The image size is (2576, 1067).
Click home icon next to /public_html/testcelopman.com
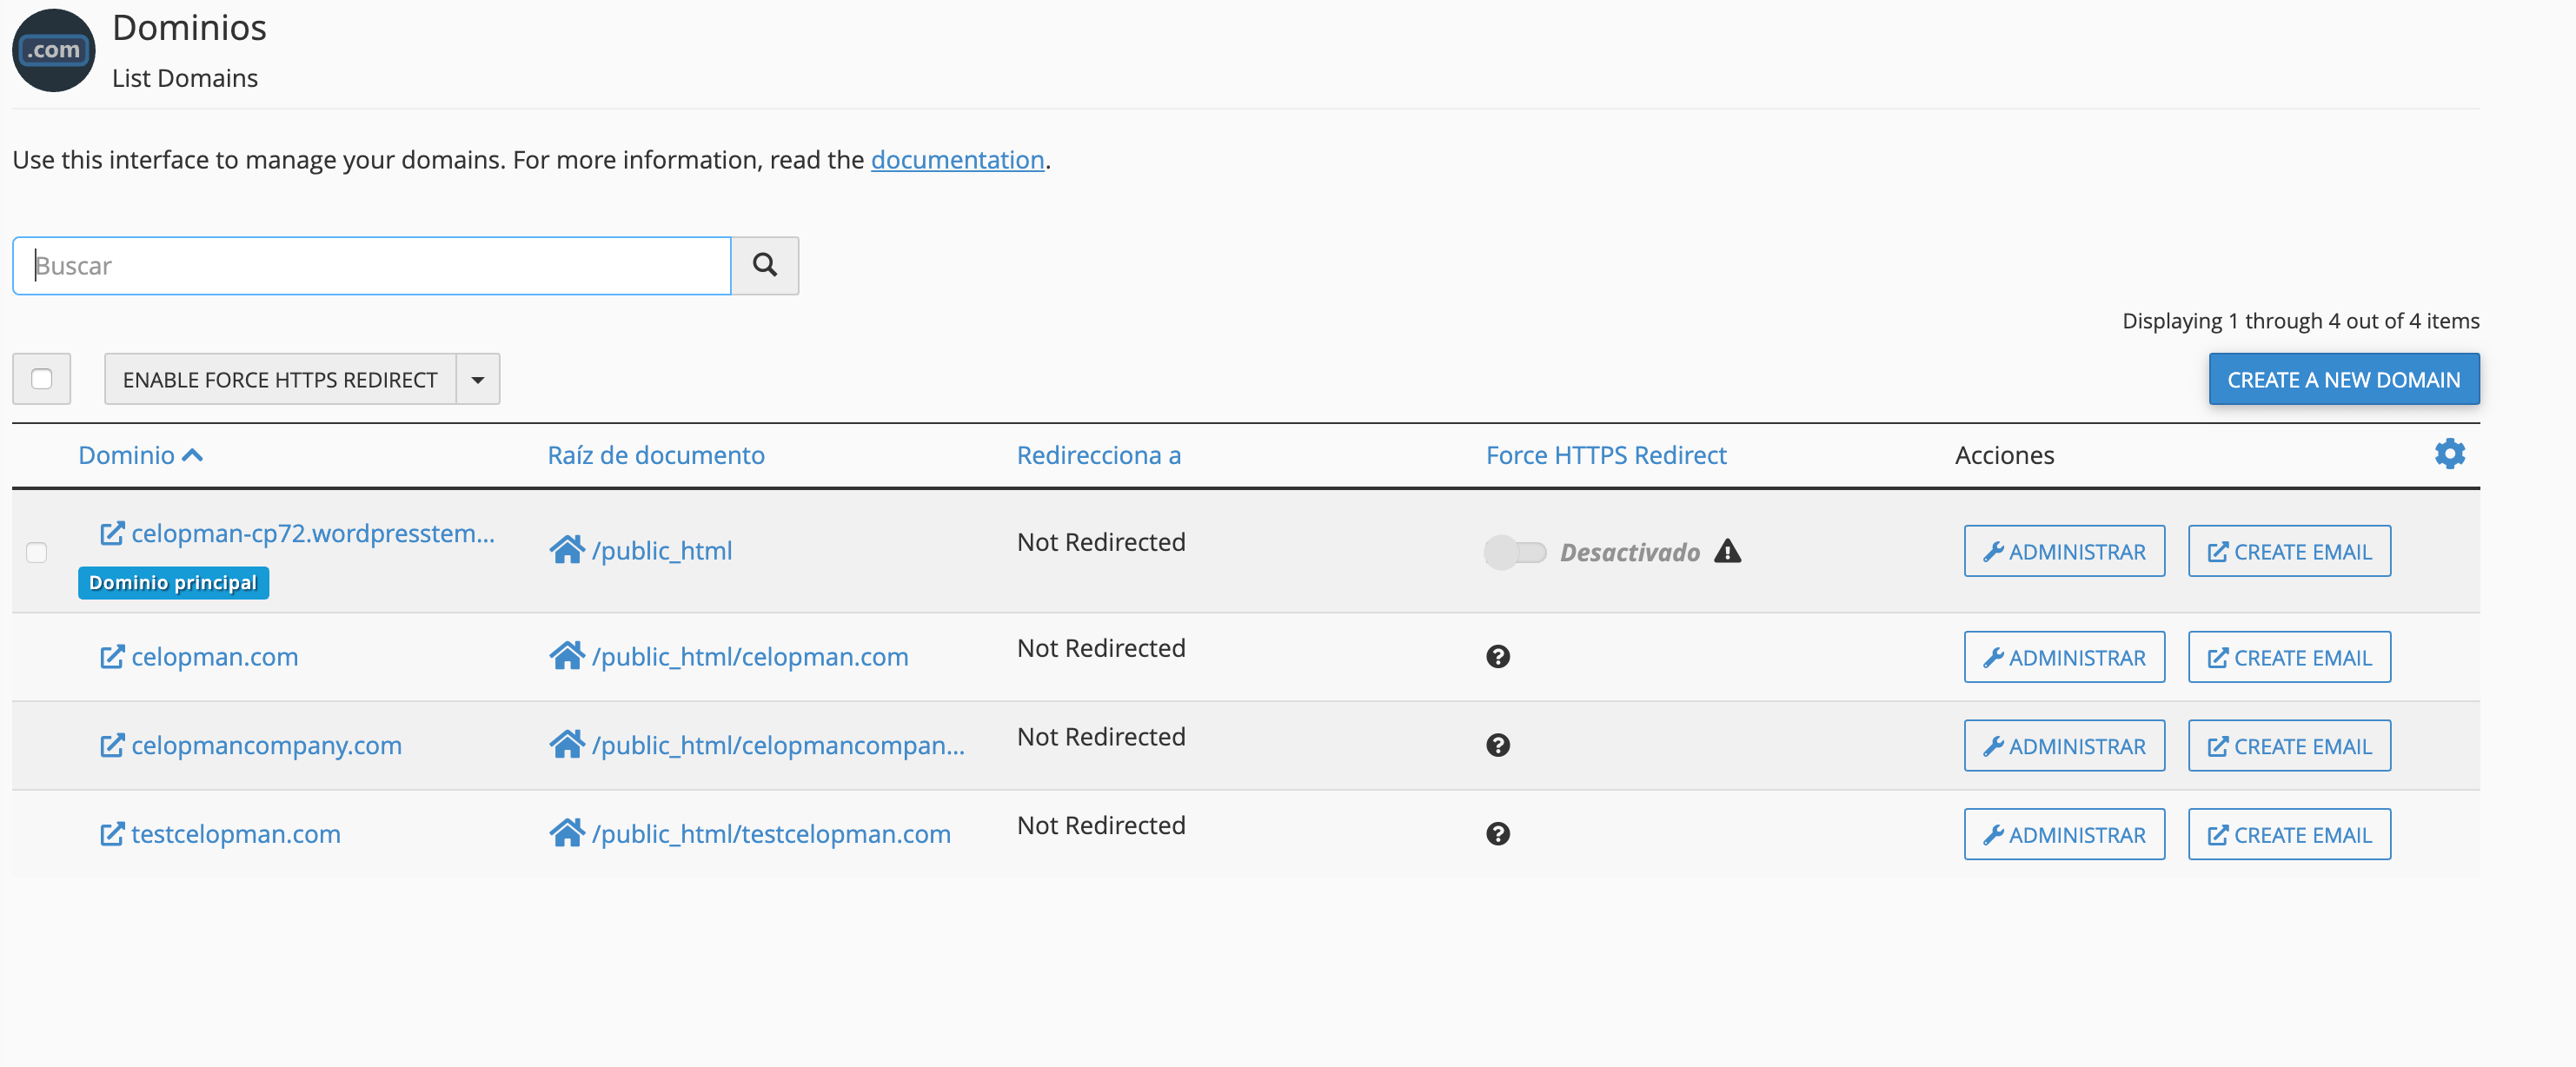[x=567, y=833]
